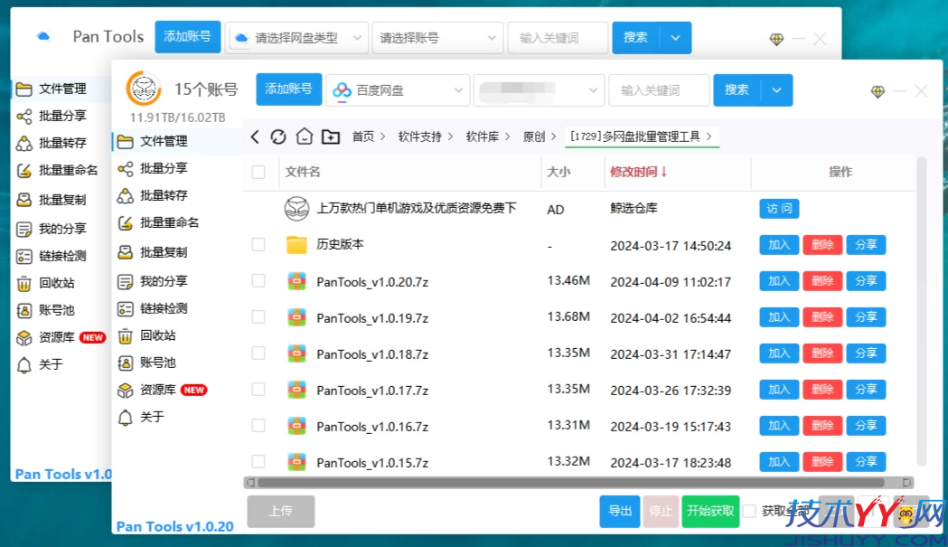Start fetching with the 开始获取 button
Viewport: 948px width, 547px height.
pyautogui.click(x=710, y=511)
